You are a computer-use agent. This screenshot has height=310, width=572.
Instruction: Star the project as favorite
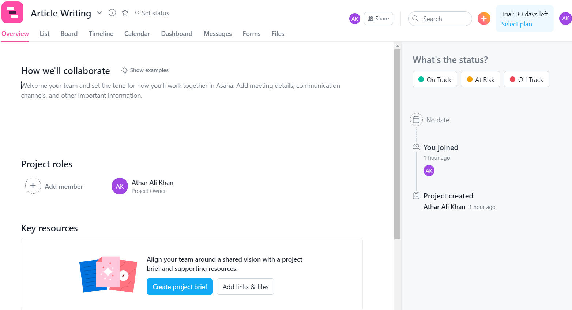coord(125,13)
